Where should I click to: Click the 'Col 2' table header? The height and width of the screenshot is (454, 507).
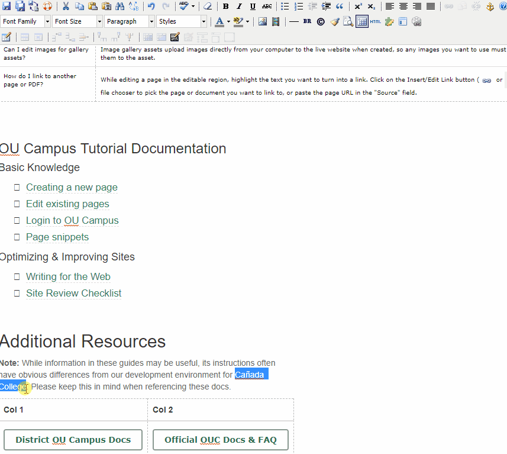point(163,410)
